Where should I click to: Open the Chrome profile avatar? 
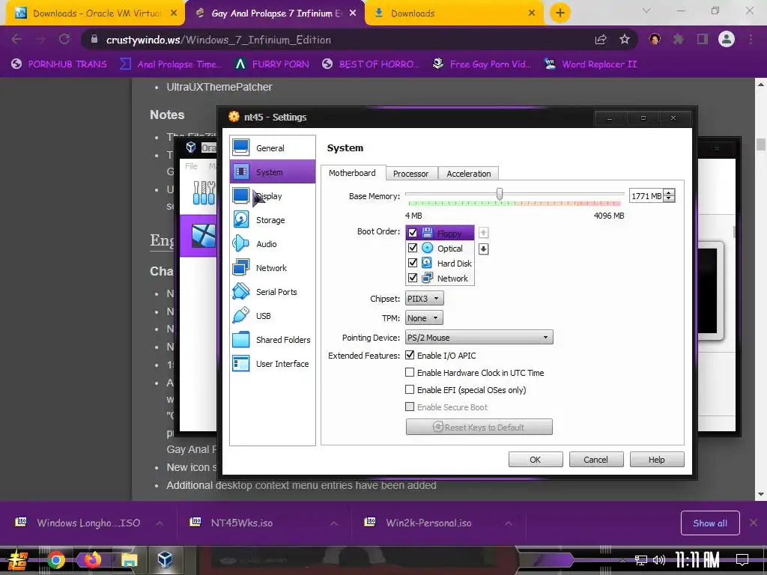727,39
